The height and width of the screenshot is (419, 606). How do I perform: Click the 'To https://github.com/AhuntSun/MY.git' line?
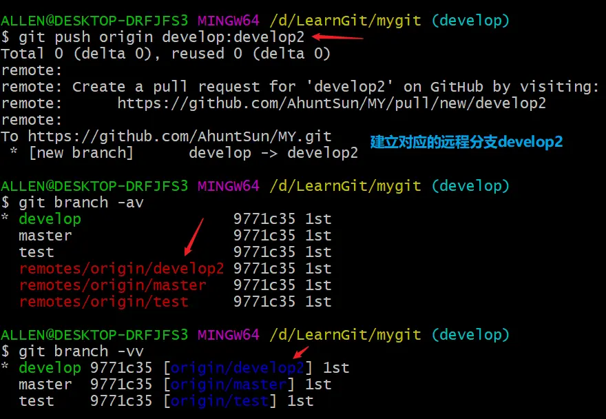click(166, 136)
